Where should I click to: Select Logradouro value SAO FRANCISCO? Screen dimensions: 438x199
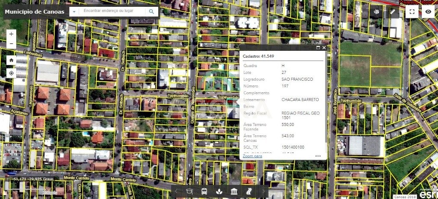click(297, 79)
